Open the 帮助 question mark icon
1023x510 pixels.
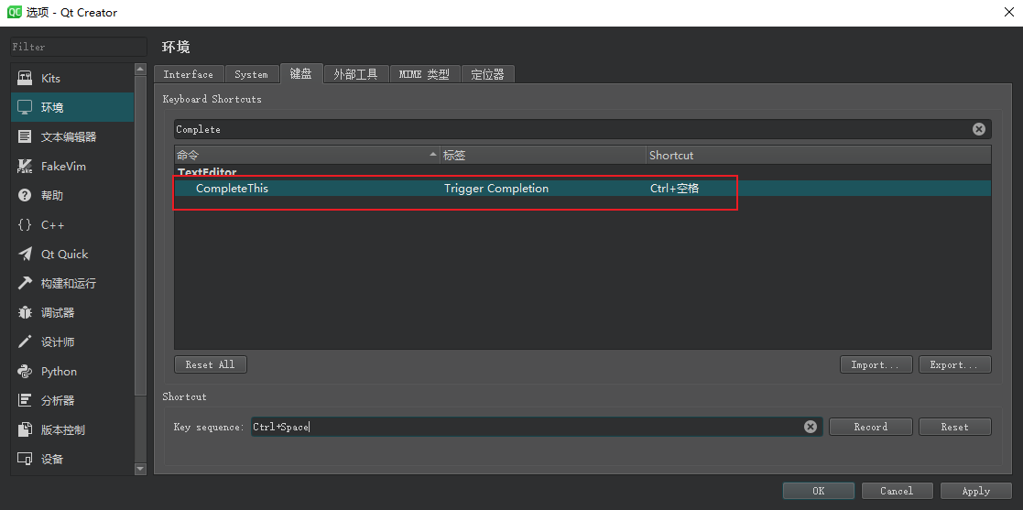[x=25, y=196]
